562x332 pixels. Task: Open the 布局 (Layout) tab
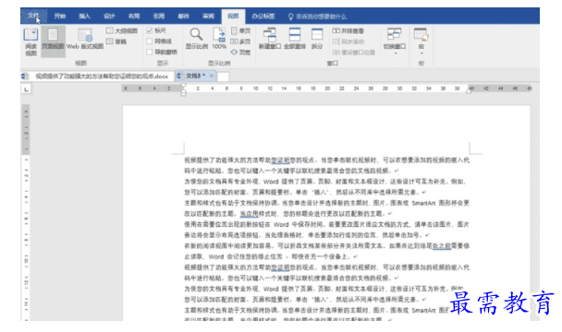(134, 16)
